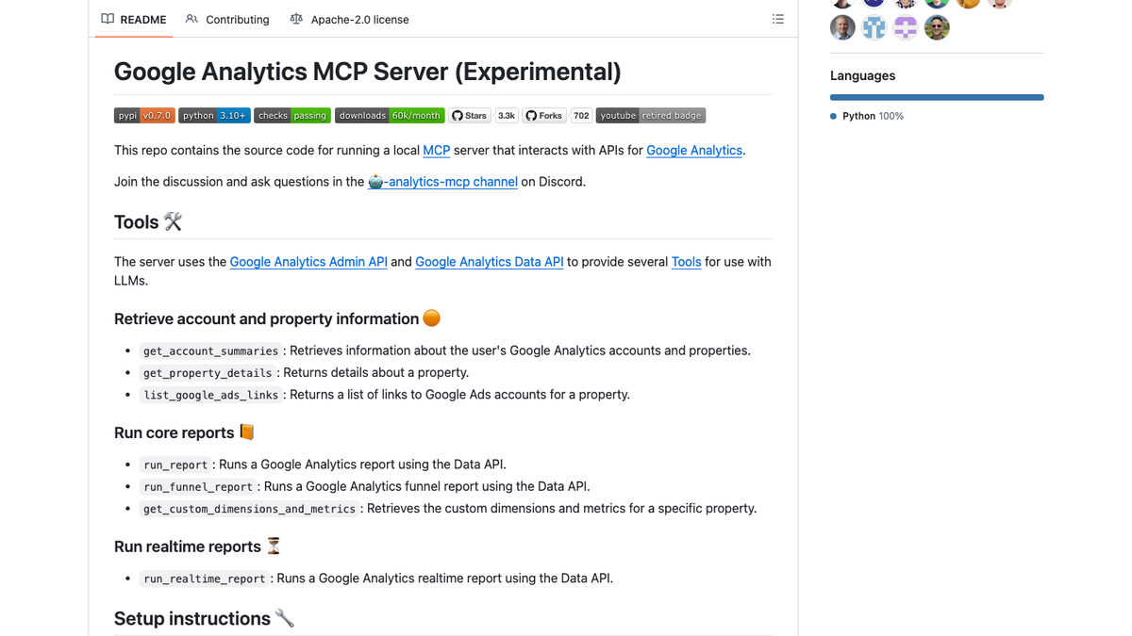Open the downloads 60k/month badge
Screen dimensions: 1132x636
390,115
